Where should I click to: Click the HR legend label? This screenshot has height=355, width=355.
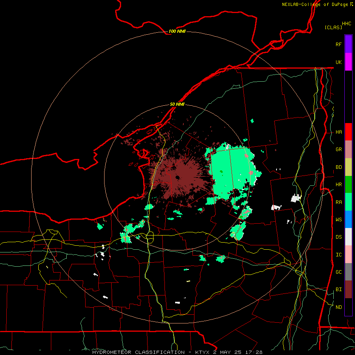(338, 185)
